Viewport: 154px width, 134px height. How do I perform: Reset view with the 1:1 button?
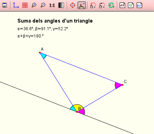pyautogui.click(x=52, y=5)
